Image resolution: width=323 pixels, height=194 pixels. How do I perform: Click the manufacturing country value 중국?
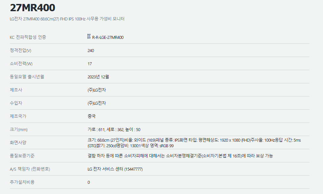coord(92,116)
